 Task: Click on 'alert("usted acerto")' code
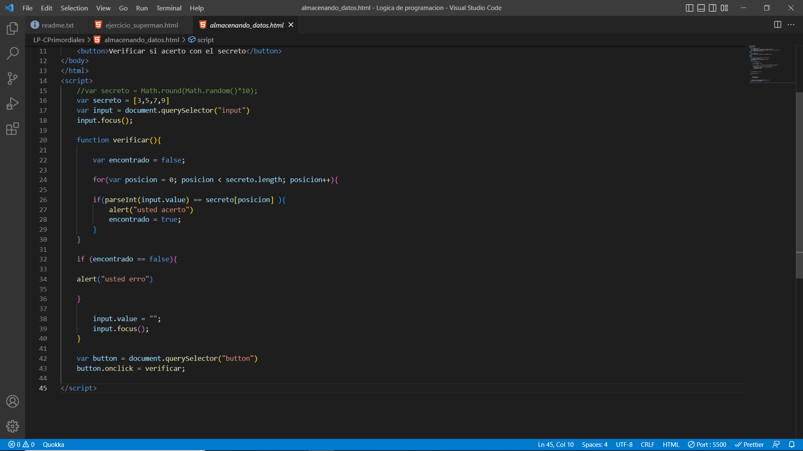coord(151,210)
